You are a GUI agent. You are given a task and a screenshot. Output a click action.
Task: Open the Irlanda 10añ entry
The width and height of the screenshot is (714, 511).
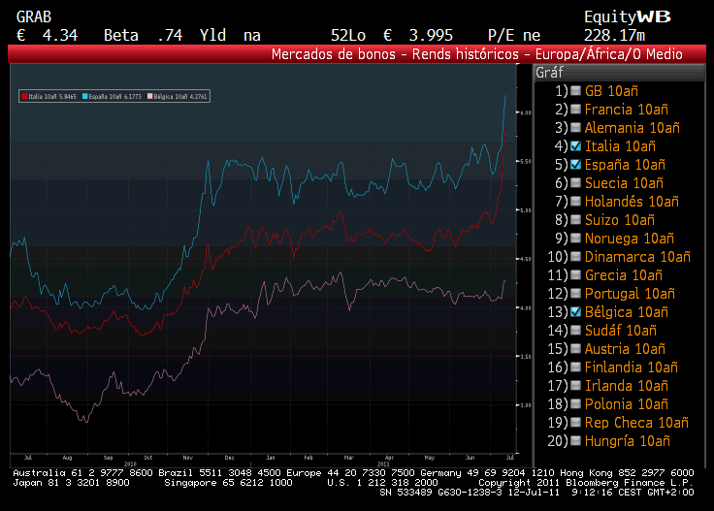coord(626,386)
